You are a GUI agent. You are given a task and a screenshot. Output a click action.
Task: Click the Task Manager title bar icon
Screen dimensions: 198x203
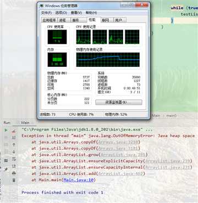(x=41, y=6)
